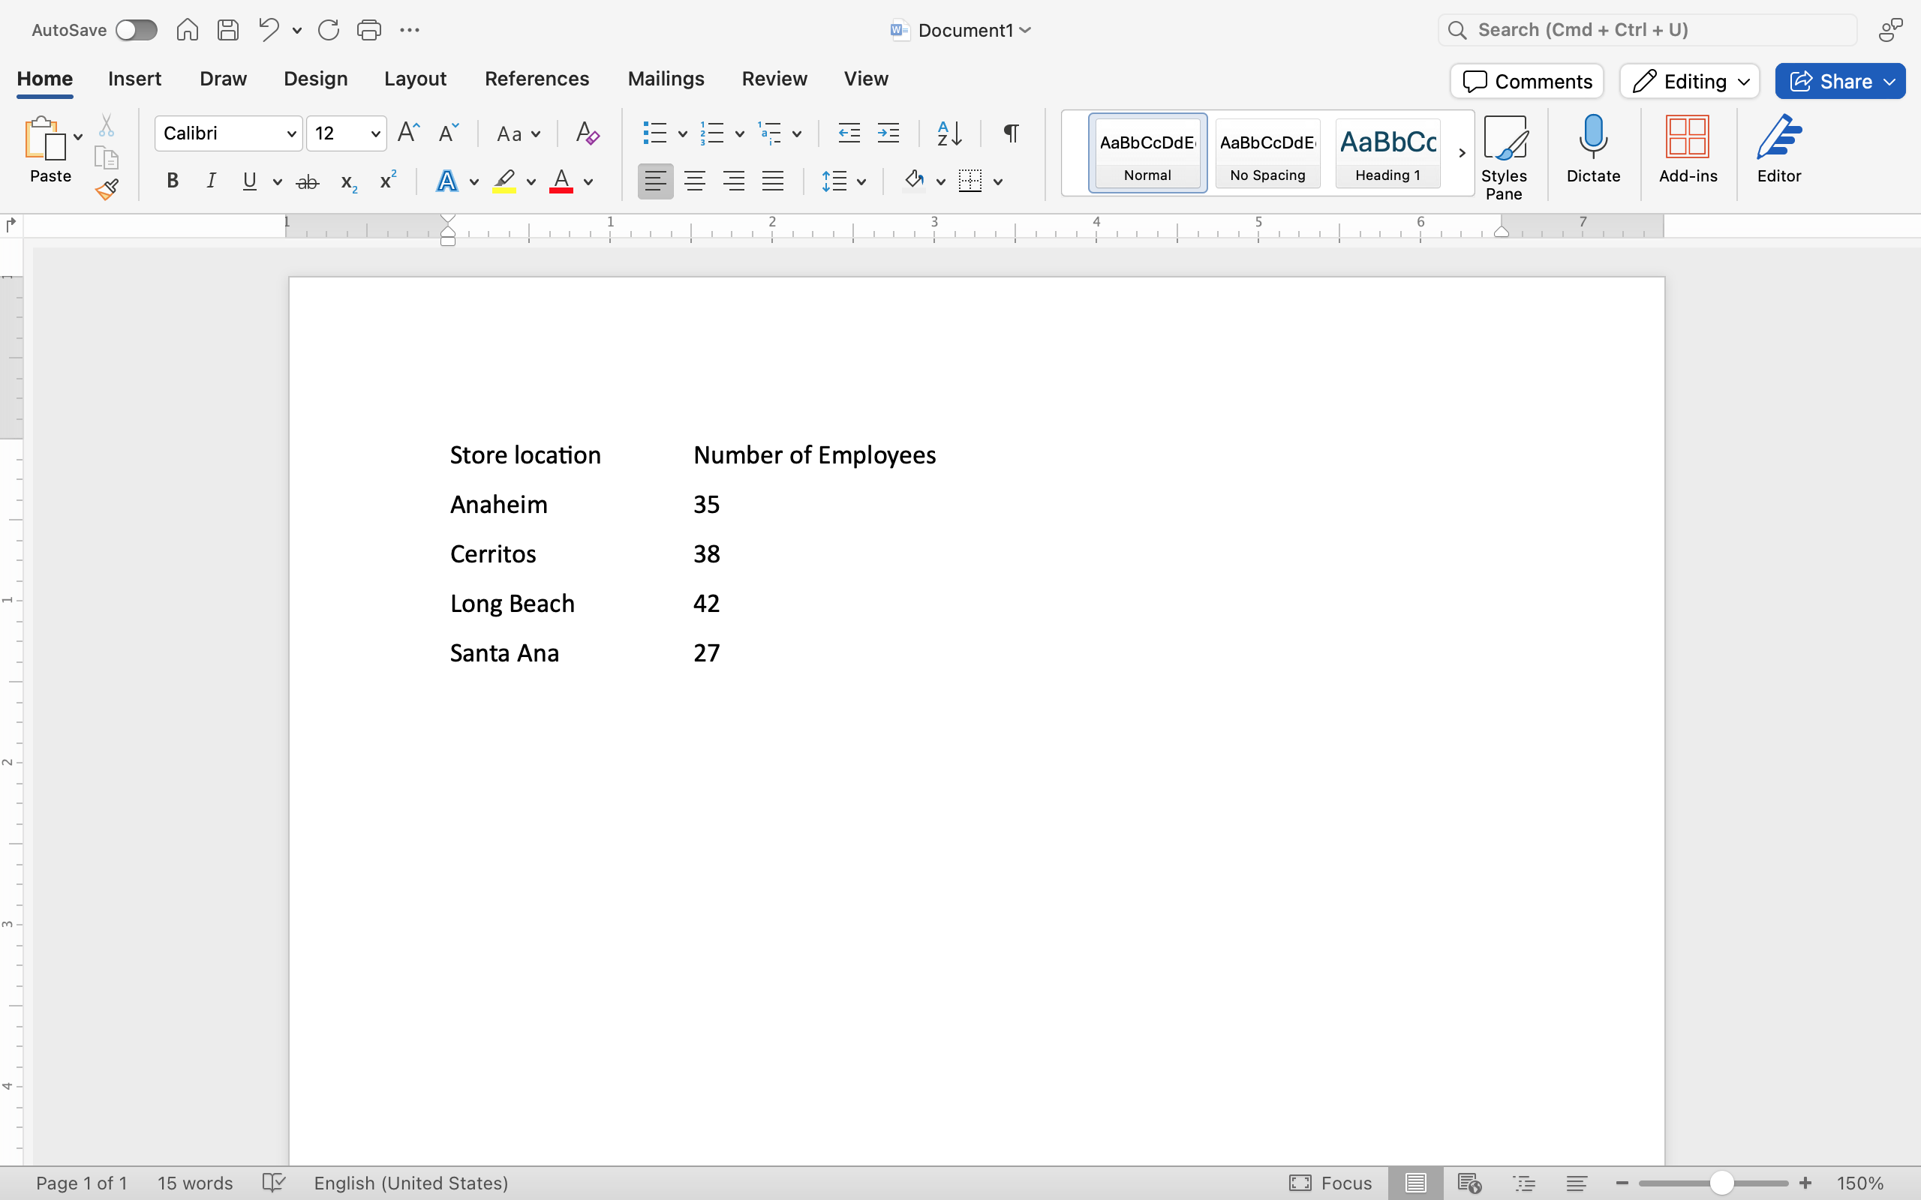Image resolution: width=1921 pixels, height=1200 pixels.
Task: Open the more options ellipsis in title bar
Action: (x=410, y=30)
